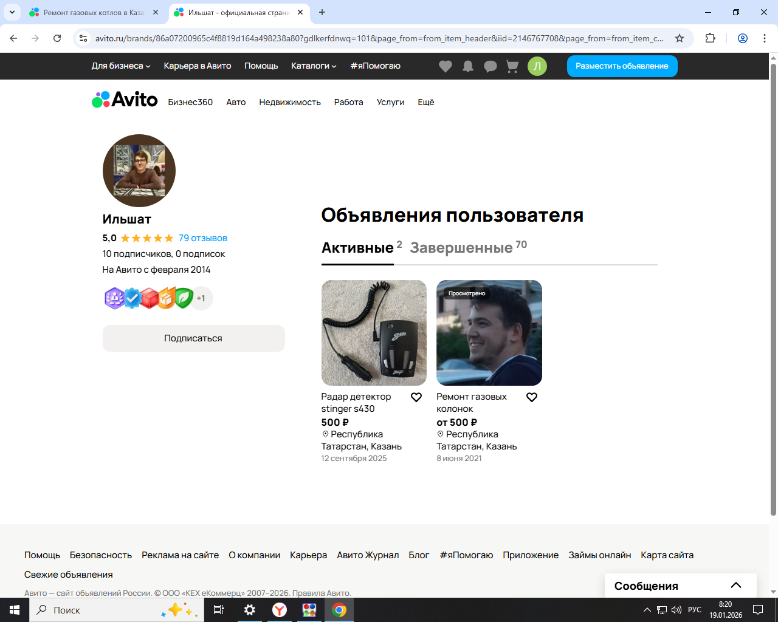Open the radar detector listing thumbnail
Screen dimensions: 778x622
tap(374, 333)
